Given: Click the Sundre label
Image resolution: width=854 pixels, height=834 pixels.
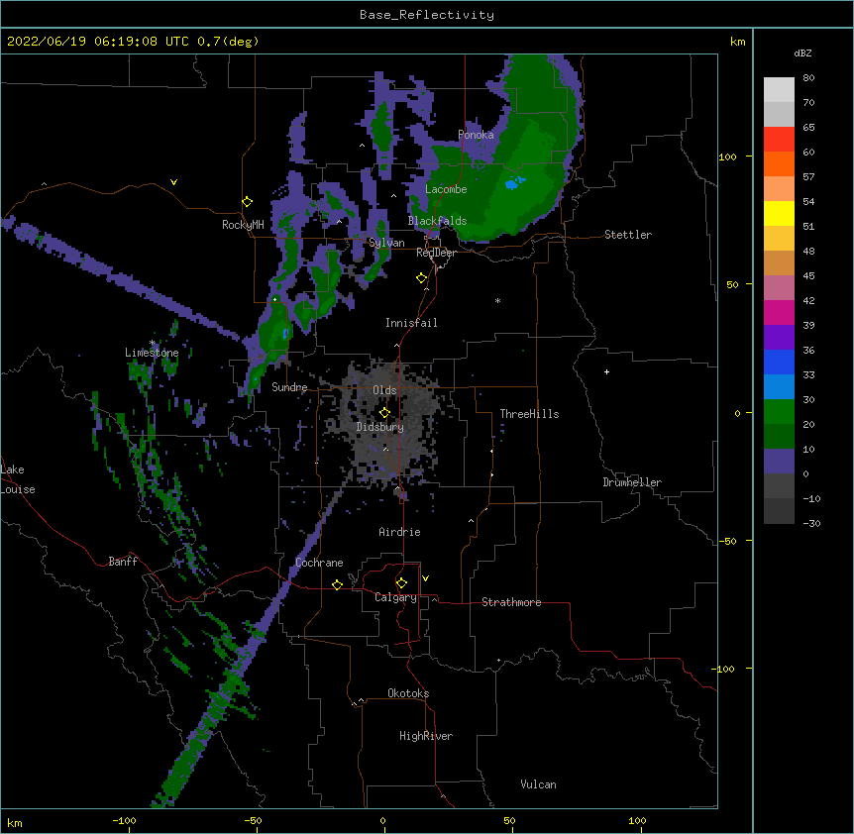Looking at the screenshot, I should point(289,387).
